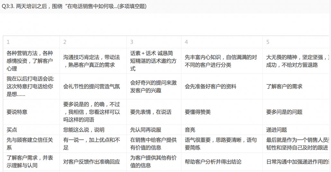Click cell 音亮
The width and height of the screenshot is (331, 172).
222,130
